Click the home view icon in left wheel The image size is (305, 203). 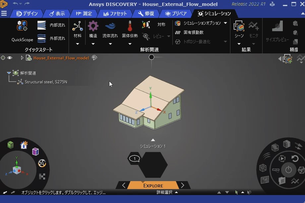[24, 145]
